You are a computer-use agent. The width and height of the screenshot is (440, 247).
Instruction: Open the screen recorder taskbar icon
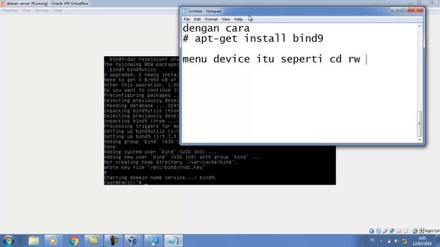113,241
